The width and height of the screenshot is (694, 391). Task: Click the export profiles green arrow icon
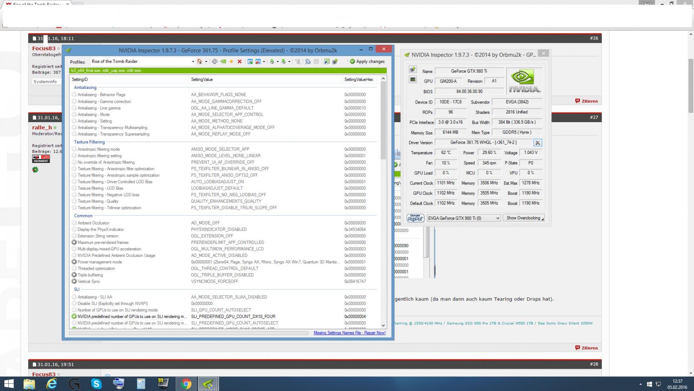coord(272,61)
